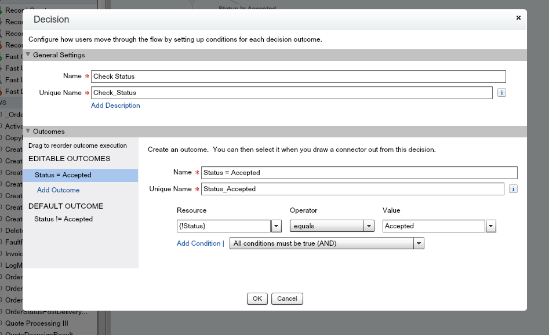Open the Operator 'equals' dropdown

coord(332,226)
